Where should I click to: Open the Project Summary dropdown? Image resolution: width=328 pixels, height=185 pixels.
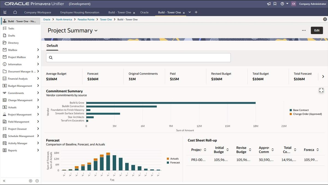coord(96,31)
